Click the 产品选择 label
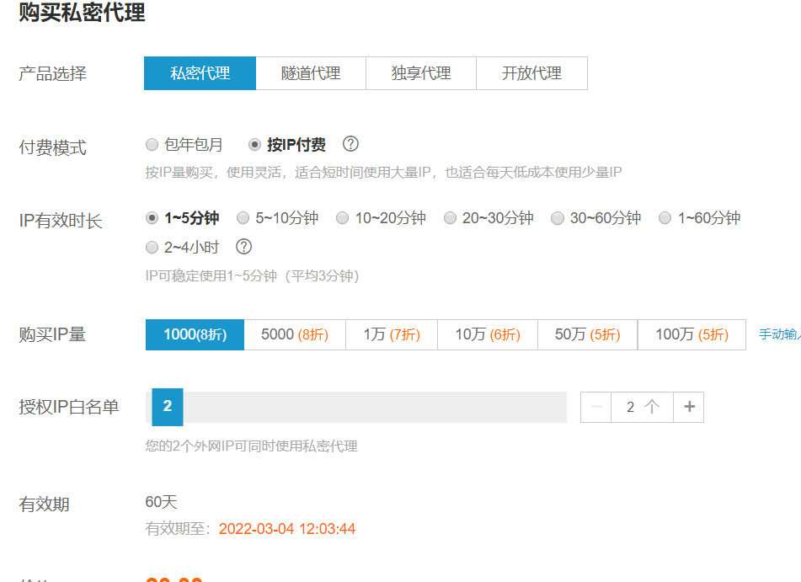Image resolution: width=801 pixels, height=582 pixels. pos(52,74)
